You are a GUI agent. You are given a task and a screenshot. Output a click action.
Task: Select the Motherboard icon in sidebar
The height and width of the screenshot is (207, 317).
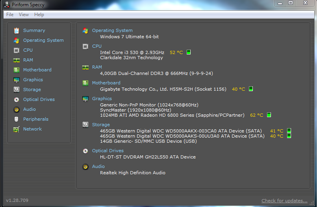pyautogui.click(x=16, y=70)
